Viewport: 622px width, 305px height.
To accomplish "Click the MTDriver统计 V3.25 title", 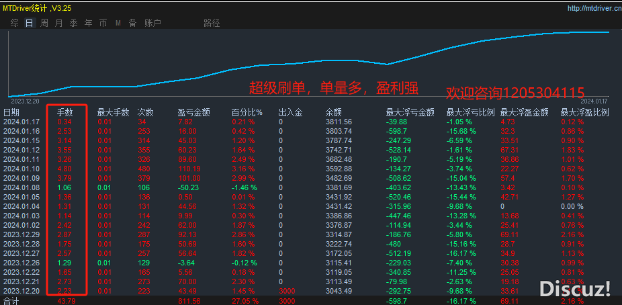I will 38,8.
